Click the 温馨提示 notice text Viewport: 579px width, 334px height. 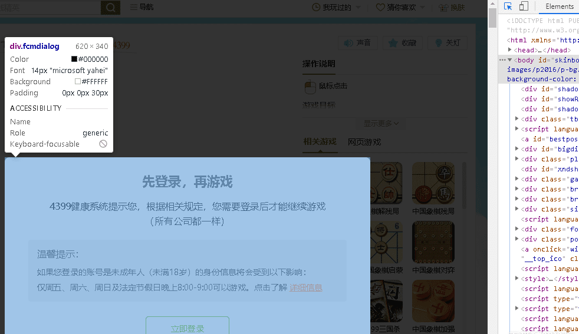(x=58, y=254)
